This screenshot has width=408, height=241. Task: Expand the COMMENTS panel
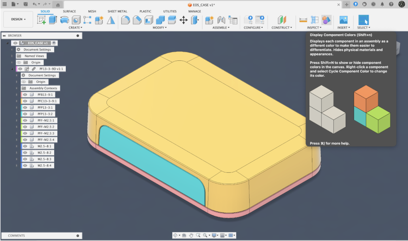point(78,235)
